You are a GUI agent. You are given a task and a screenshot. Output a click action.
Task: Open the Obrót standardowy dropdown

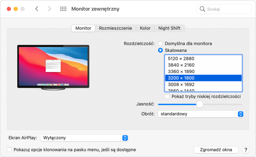[x=201, y=114]
